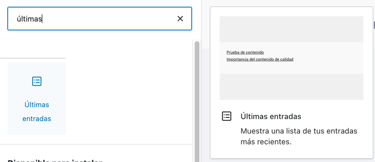Click the short divider line above the block tile
Viewport: 375px width, 162px height.
pyautogui.click(x=33, y=58)
